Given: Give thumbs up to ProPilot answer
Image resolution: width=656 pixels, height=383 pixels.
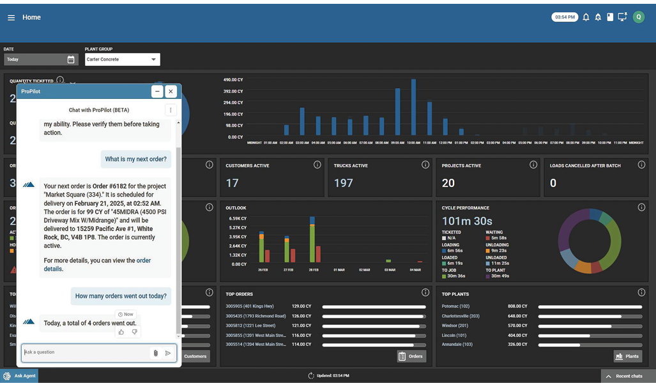Looking at the screenshot, I should [x=121, y=332].
